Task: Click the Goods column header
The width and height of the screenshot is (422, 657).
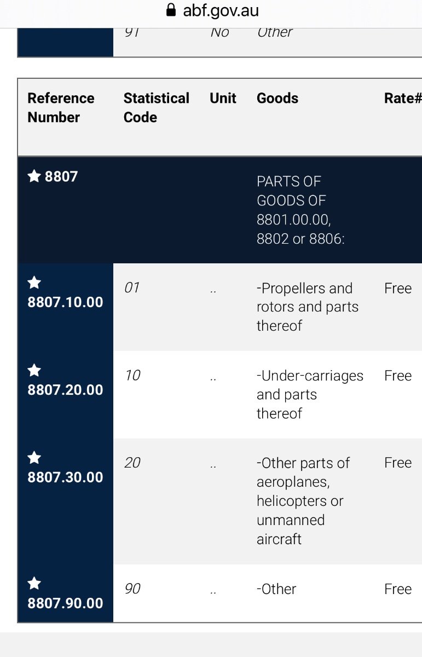Action: click(278, 99)
